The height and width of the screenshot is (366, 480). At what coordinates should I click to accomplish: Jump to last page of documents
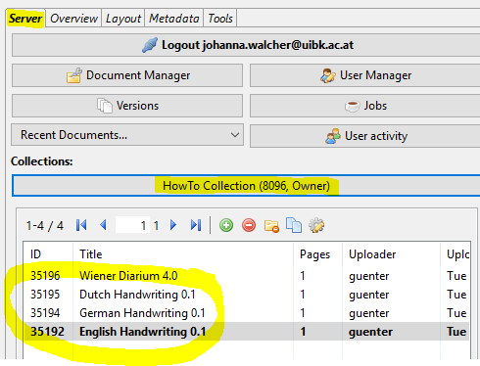point(196,225)
